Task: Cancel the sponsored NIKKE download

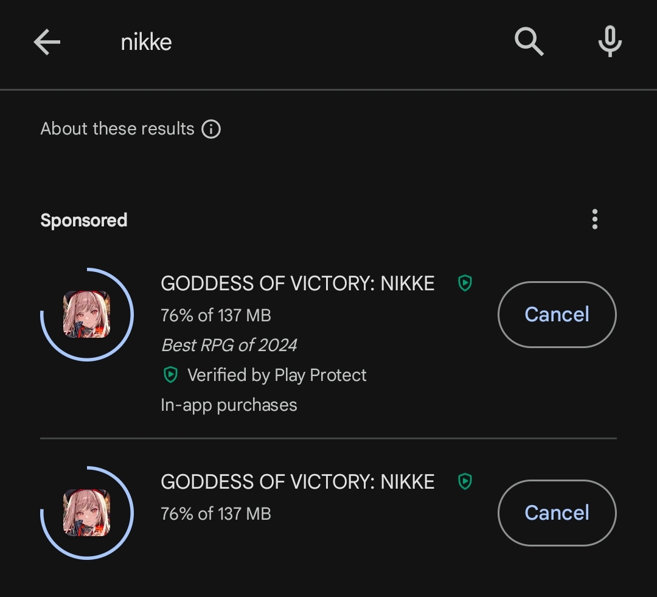Action: (557, 314)
